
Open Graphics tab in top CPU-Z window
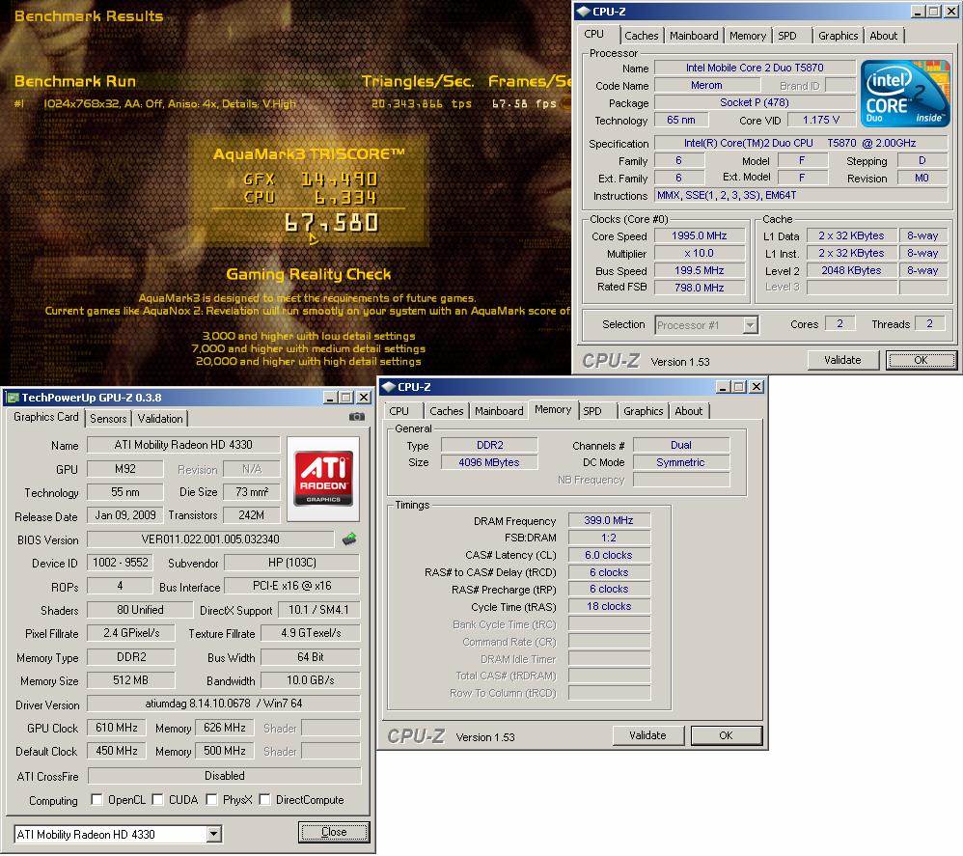pos(838,36)
